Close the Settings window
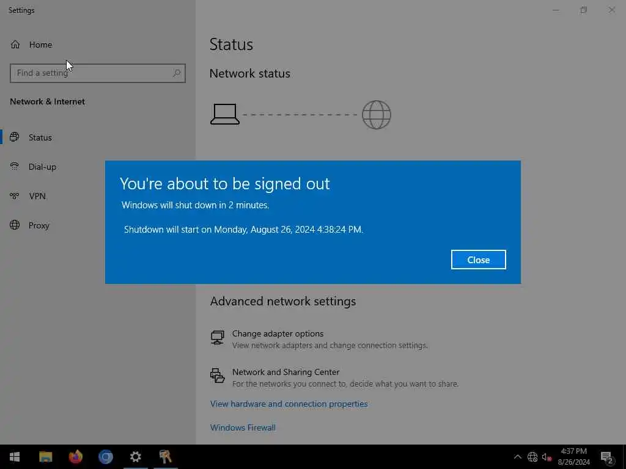 611,10
